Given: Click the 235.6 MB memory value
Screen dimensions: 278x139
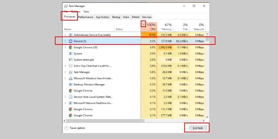Looking at the screenshot, I should pos(166,66).
